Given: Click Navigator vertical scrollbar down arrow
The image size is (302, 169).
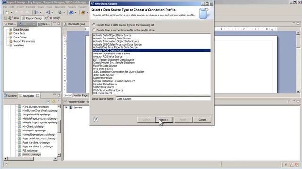Looking at the screenshot, I should pyautogui.click(x=59, y=154).
